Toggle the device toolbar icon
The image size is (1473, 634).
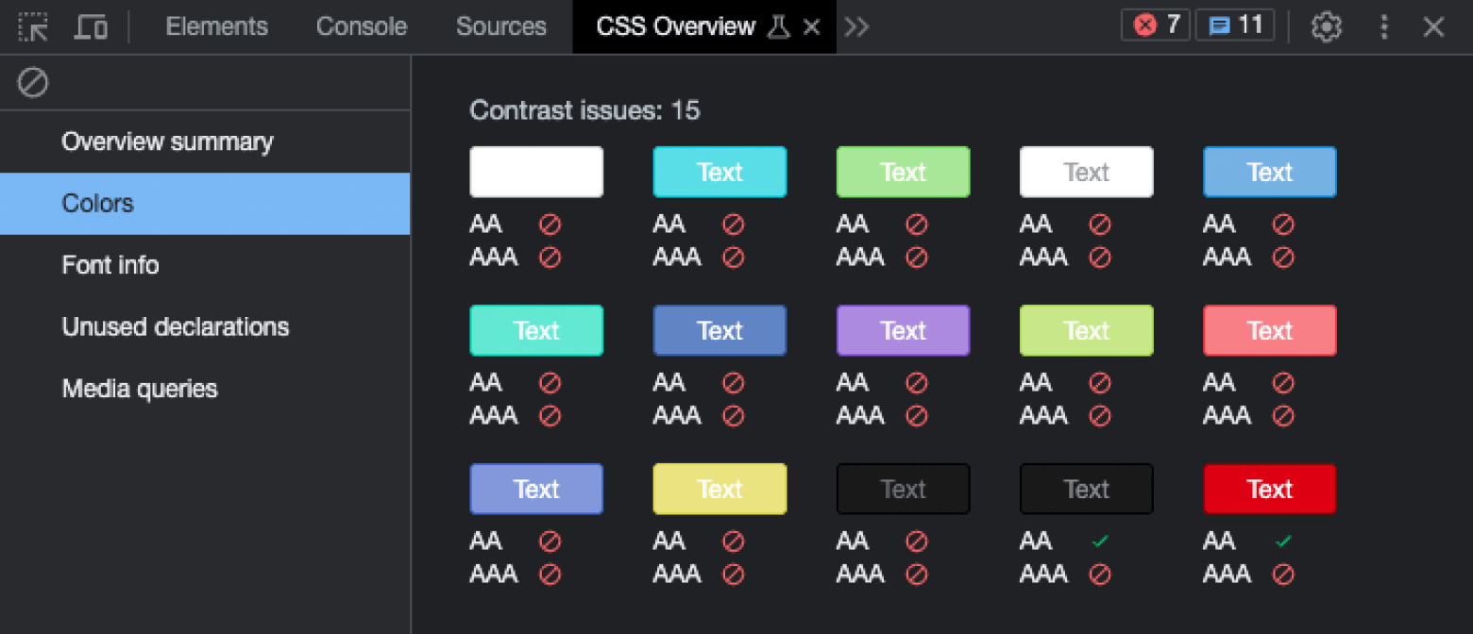(91, 27)
